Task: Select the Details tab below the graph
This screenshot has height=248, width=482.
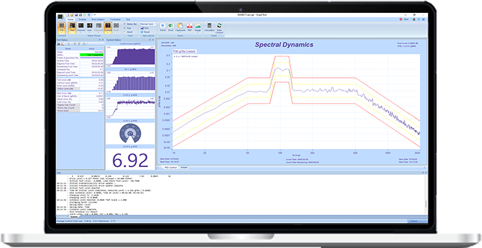Action: click(184, 168)
